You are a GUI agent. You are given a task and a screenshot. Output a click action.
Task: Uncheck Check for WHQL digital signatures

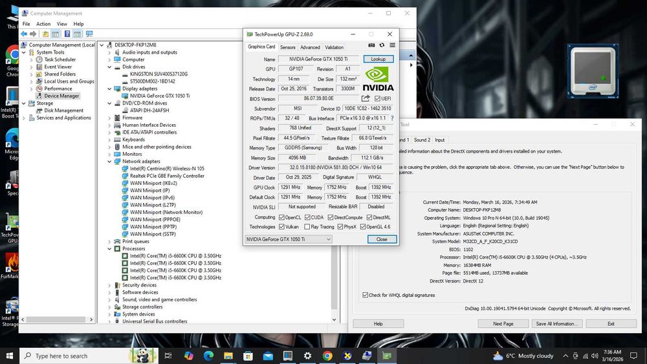(x=365, y=295)
